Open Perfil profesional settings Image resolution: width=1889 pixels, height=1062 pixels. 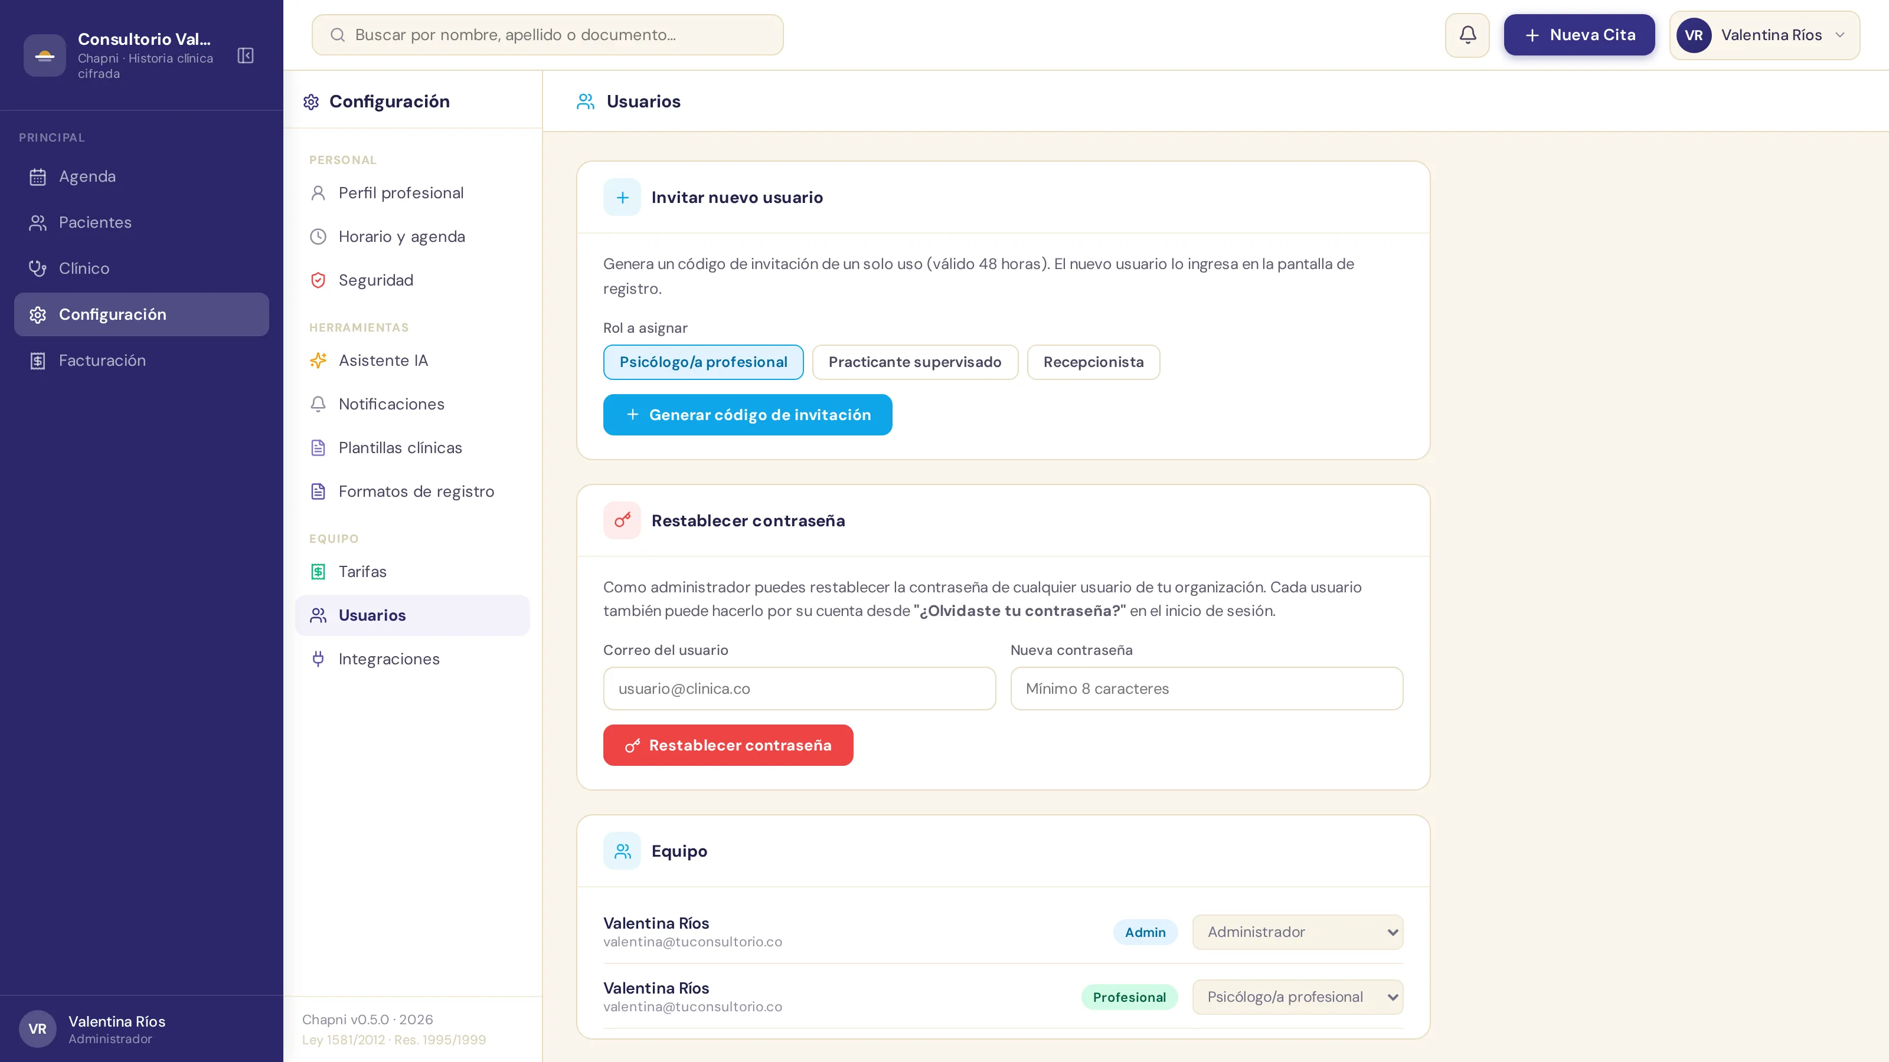click(x=412, y=193)
